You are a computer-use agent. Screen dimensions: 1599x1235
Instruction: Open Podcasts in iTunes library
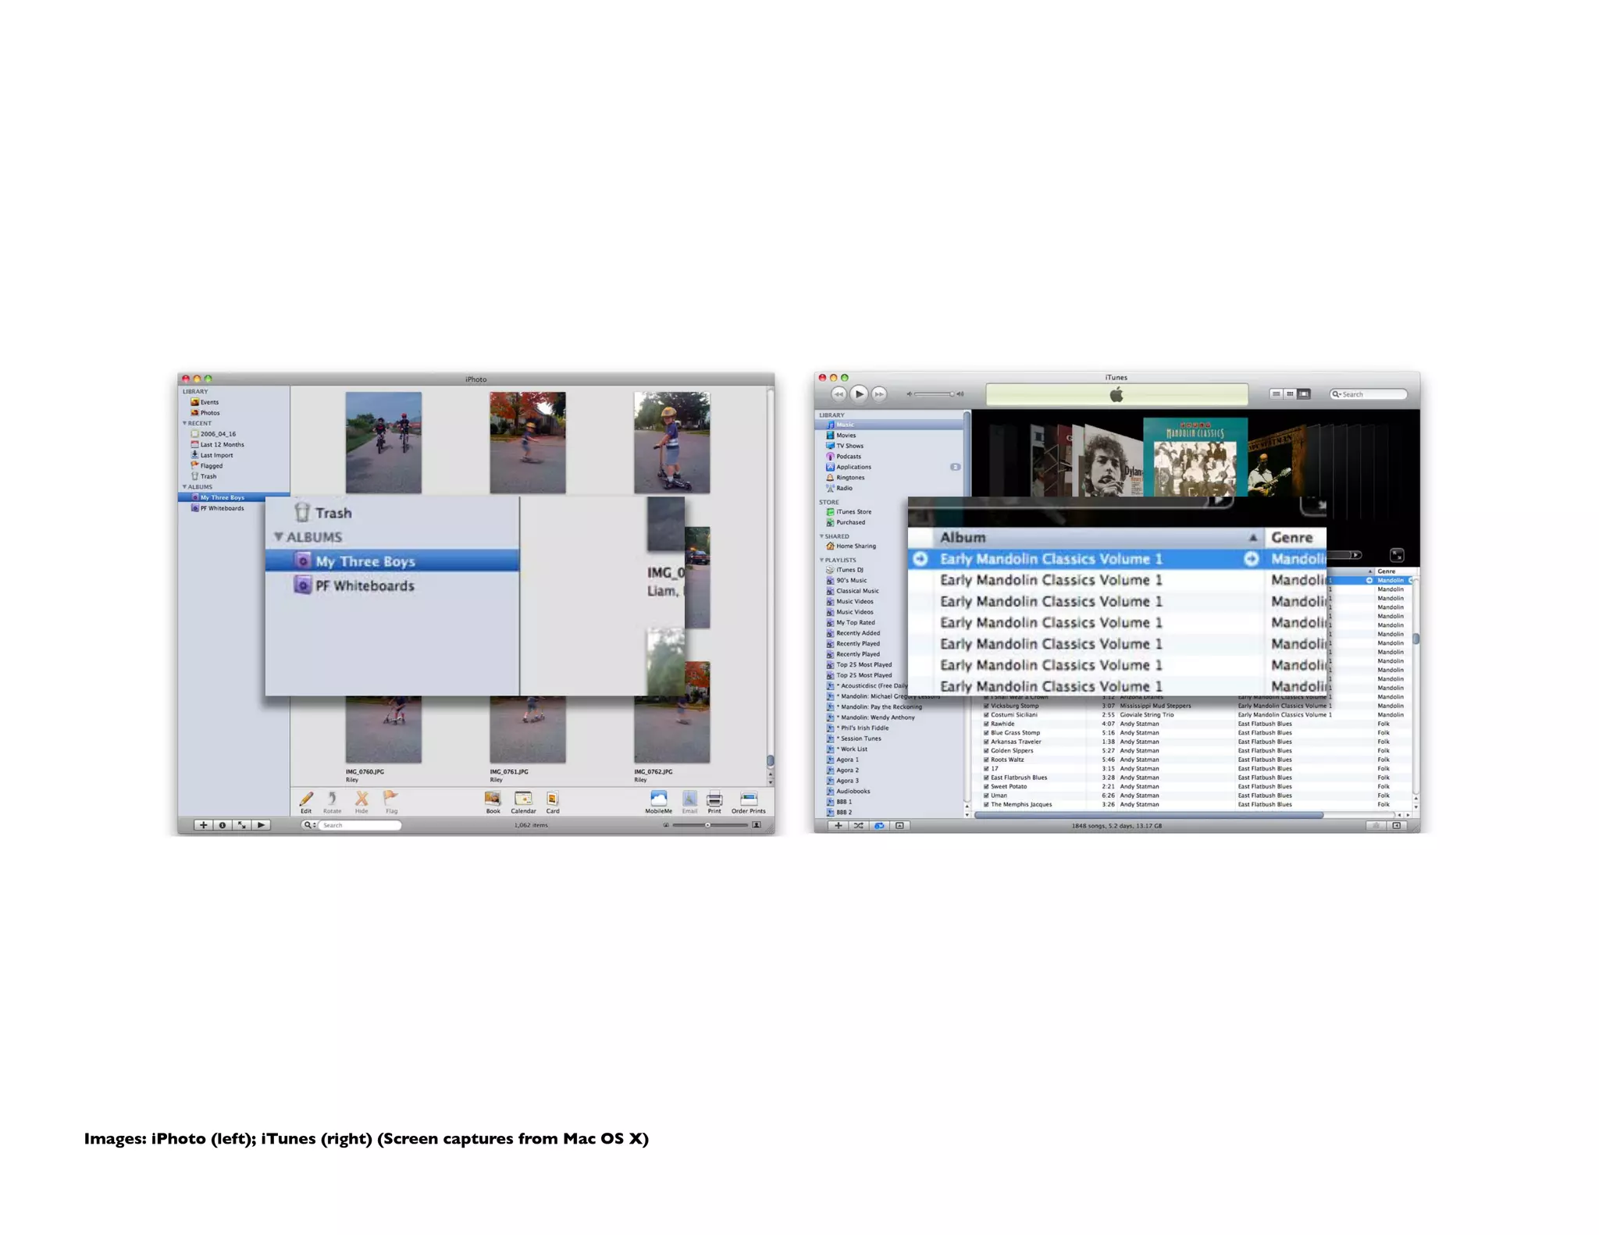click(x=844, y=457)
